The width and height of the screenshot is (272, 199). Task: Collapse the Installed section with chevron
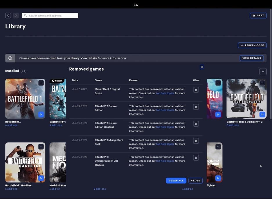pyautogui.click(x=263, y=72)
